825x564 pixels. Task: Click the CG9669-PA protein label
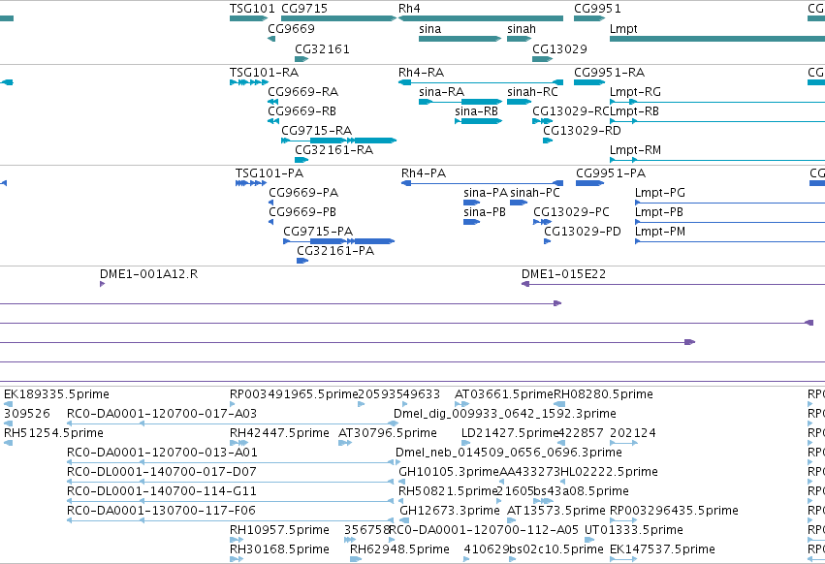tap(303, 193)
